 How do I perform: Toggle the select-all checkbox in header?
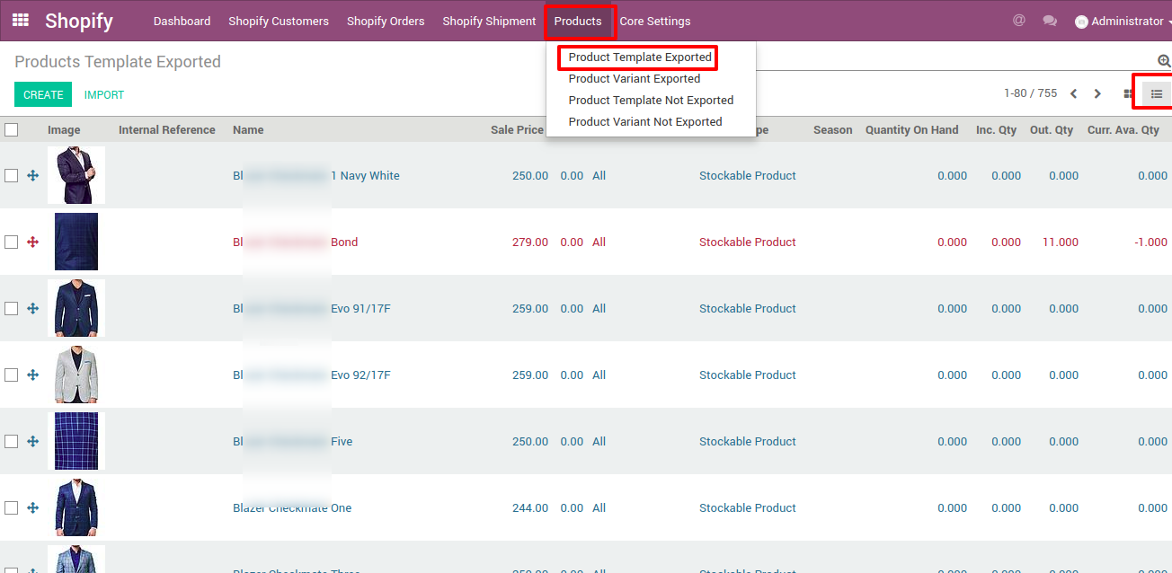point(11,129)
